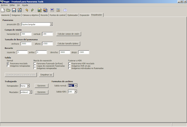Switch to the Optimizador tab
The width and height of the screenshot is (187, 127).
pyautogui.click(x=72, y=15)
